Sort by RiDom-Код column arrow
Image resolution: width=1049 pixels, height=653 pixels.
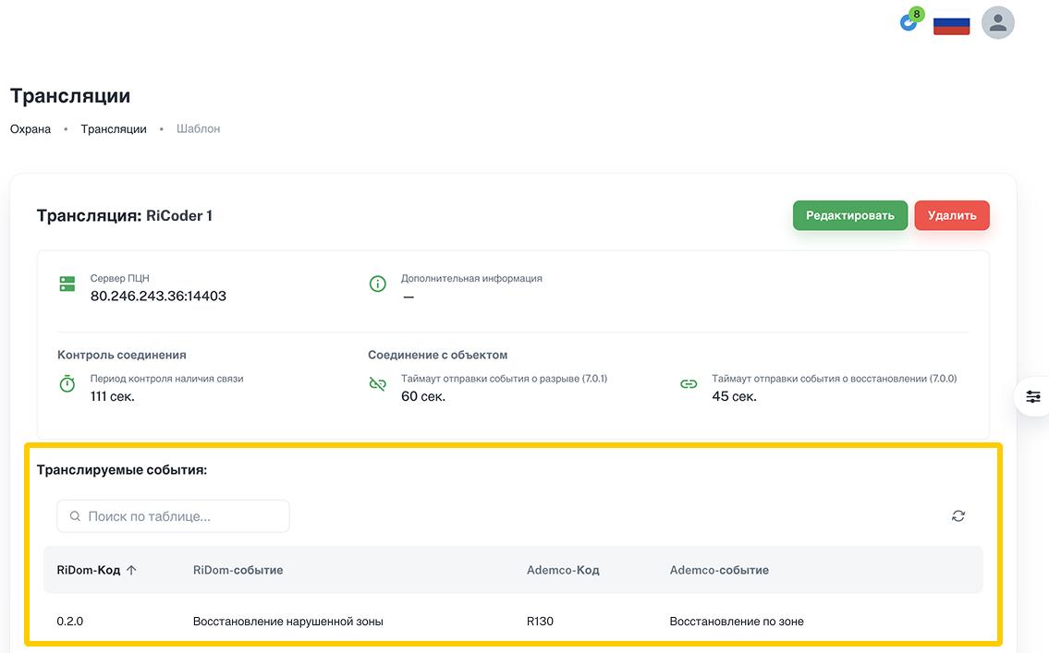[x=131, y=570]
